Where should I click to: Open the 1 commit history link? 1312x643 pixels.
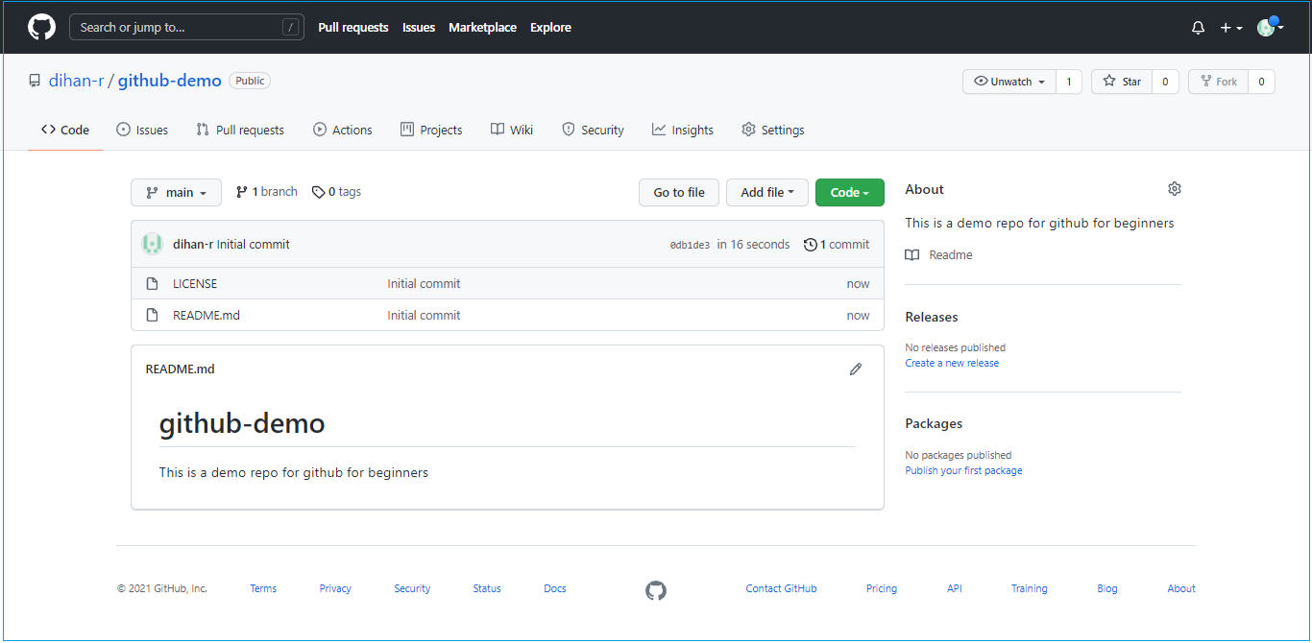[837, 245]
